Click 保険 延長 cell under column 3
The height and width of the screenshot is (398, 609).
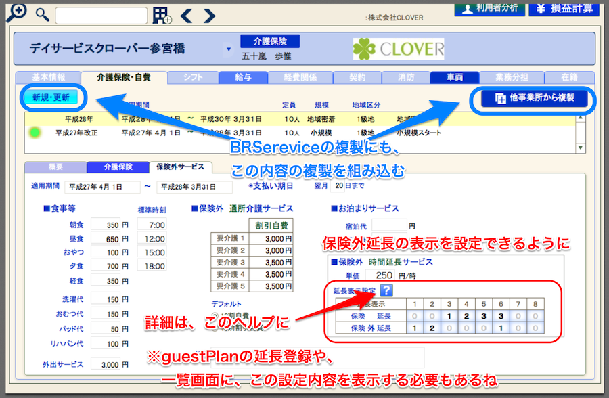449,316
